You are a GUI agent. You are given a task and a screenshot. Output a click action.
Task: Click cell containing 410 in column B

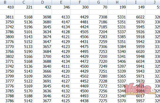7,7
